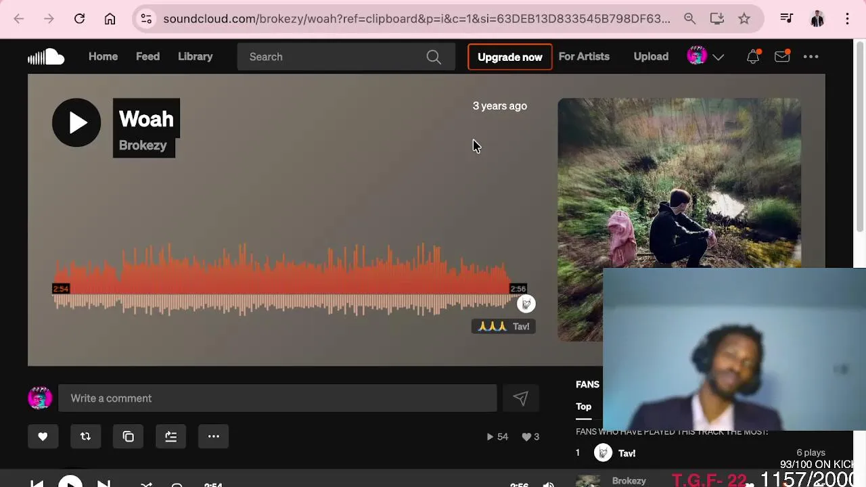Copy the track link
Image resolution: width=866 pixels, height=487 pixels.
[x=128, y=437]
